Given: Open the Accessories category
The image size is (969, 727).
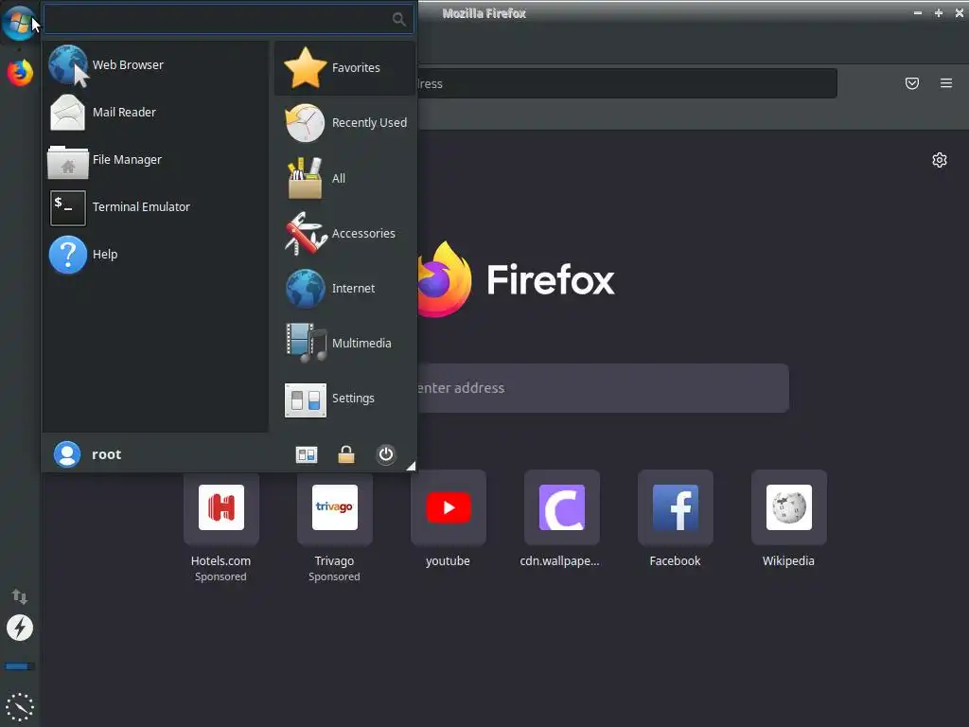Looking at the screenshot, I should tap(344, 233).
